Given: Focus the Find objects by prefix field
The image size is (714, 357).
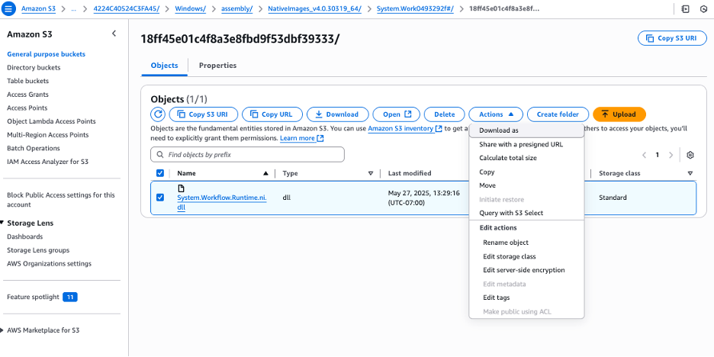Looking at the screenshot, I should pyautogui.click(x=247, y=155).
